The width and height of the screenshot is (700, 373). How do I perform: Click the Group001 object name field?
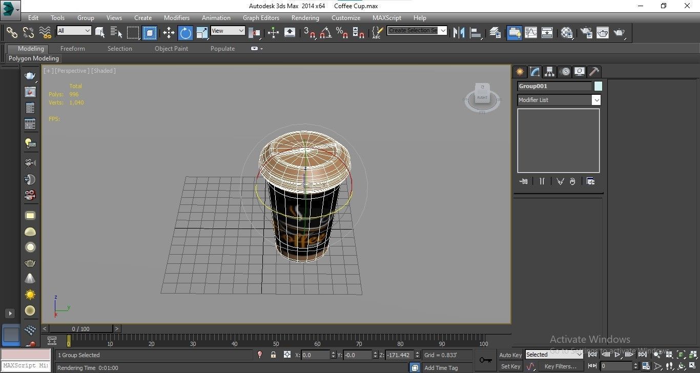tap(554, 86)
